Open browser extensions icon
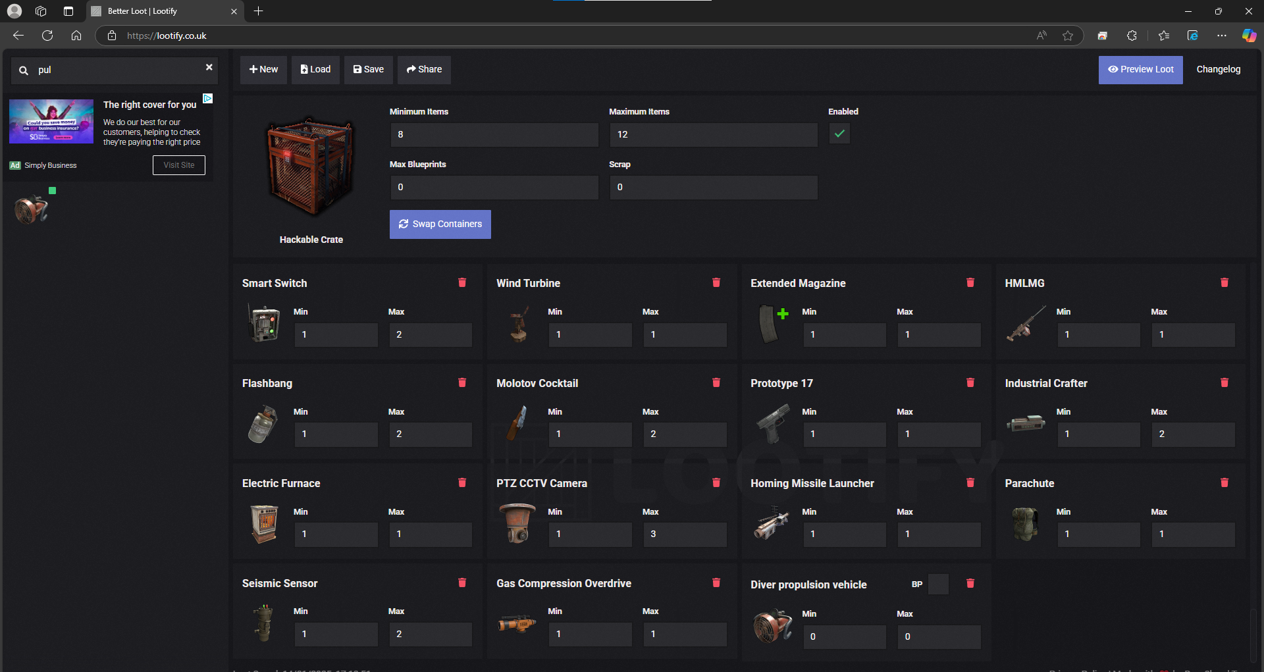The height and width of the screenshot is (672, 1264). click(x=1132, y=36)
